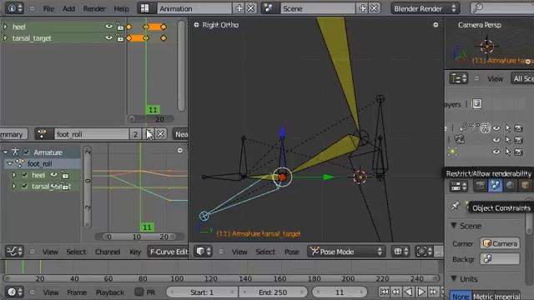
Task: Open 3D viewport Select menu
Action: [x=265, y=252]
